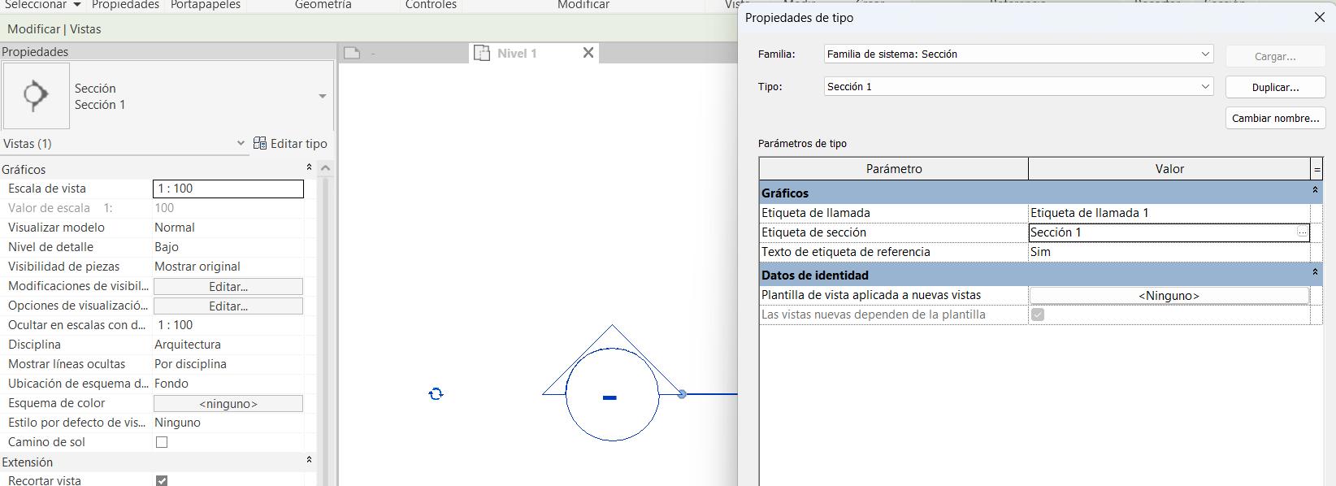The image size is (1336, 486).
Task: Click the Duplicar... button
Action: point(1275,87)
